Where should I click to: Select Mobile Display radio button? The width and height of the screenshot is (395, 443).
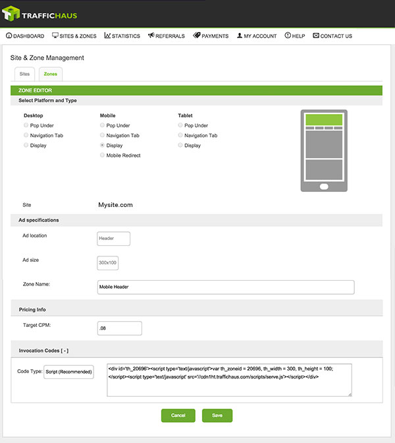102,145
